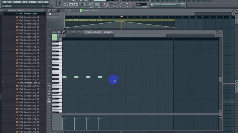The height and width of the screenshot is (133, 238).
Task: Select the piano roll Zoom tool
Action: (x=80, y=32)
